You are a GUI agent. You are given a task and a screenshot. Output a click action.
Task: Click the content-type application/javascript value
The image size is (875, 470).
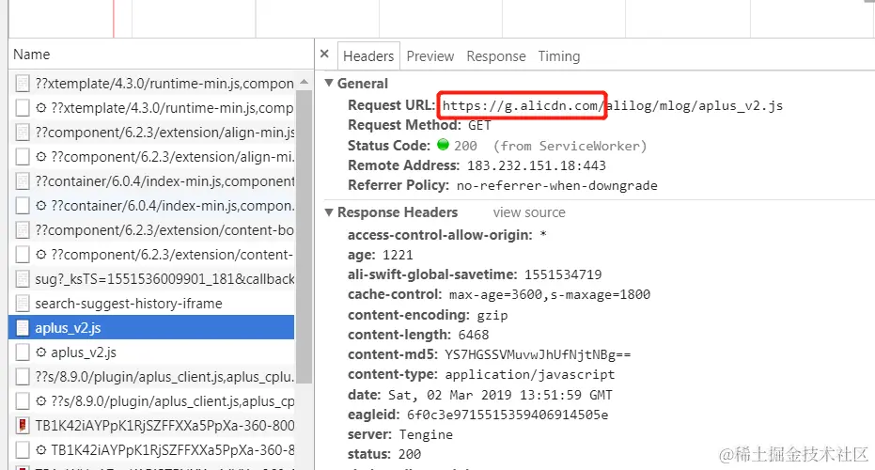pyautogui.click(x=529, y=374)
